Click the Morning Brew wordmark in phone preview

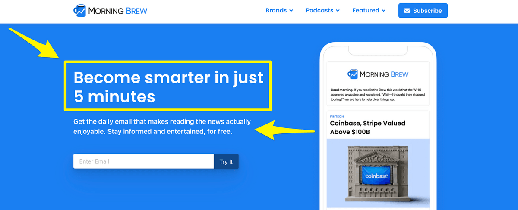pyautogui.click(x=384, y=74)
